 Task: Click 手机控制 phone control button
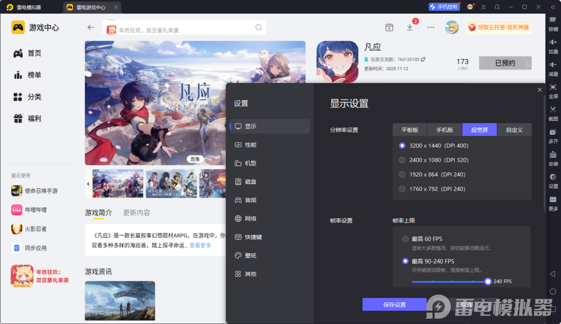click(x=444, y=7)
